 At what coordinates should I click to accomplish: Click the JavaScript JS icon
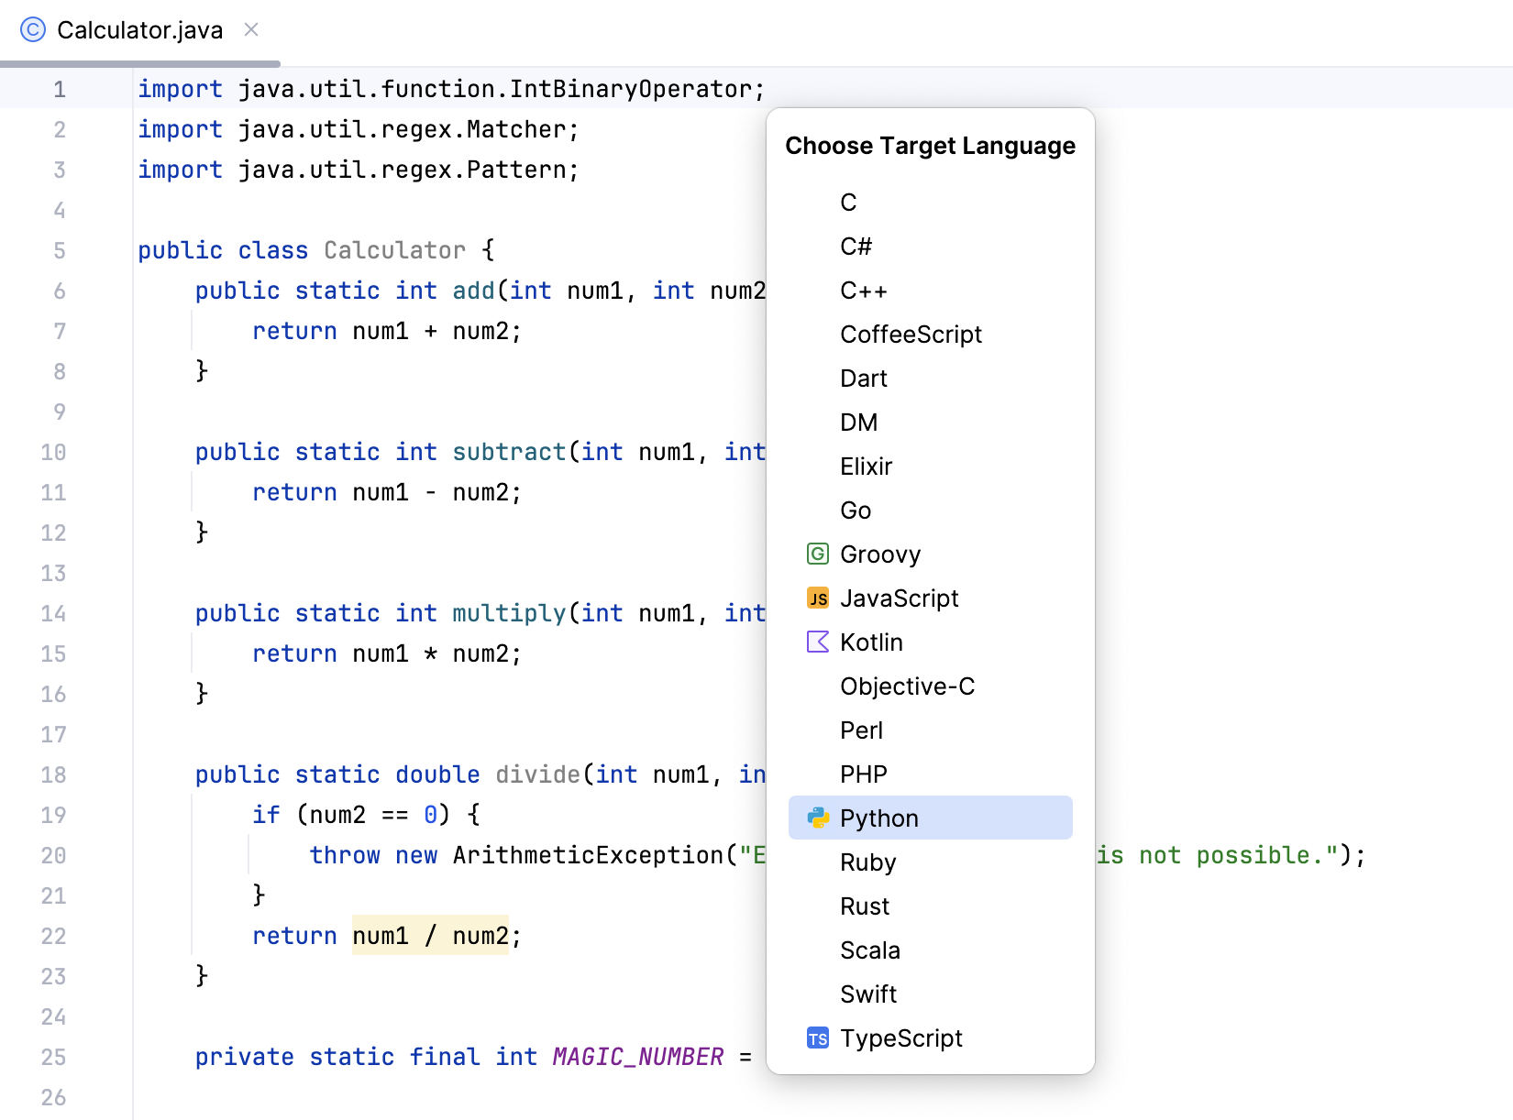pyautogui.click(x=818, y=598)
